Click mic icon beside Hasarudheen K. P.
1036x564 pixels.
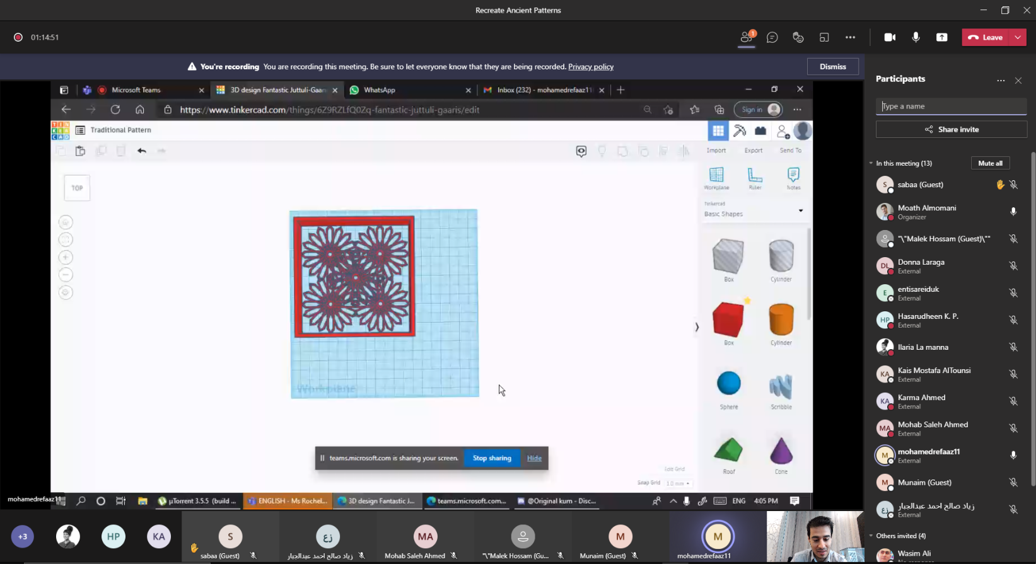[1013, 320]
